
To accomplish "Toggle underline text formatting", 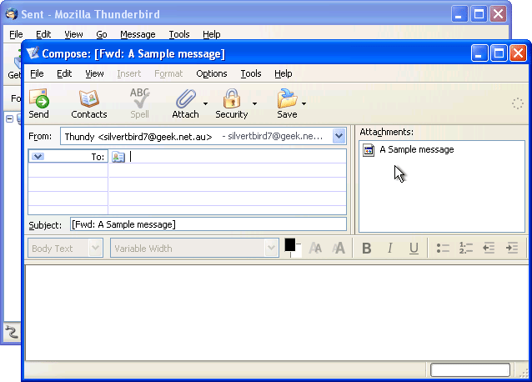I will coord(413,249).
